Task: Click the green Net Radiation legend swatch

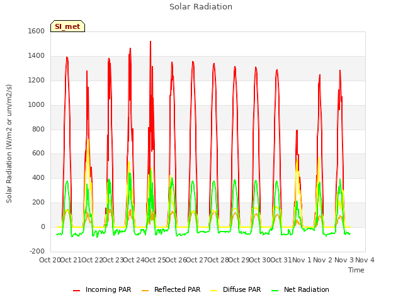Action: point(275,291)
